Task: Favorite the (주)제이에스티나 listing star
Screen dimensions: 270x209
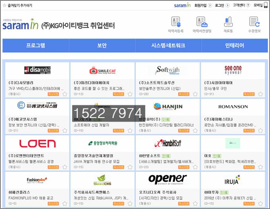Action: click(260, 131)
